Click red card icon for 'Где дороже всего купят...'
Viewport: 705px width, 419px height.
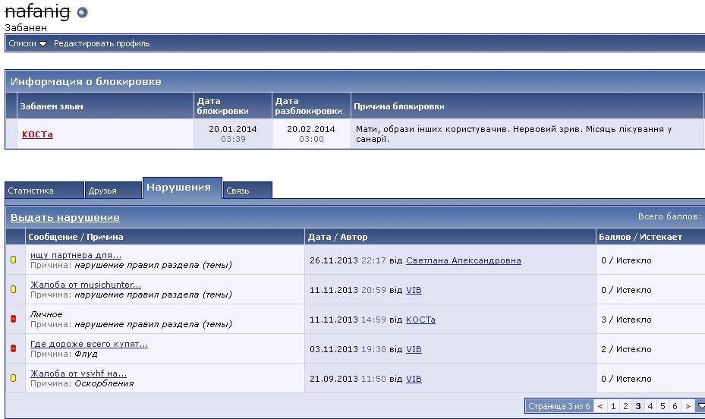point(13,348)
